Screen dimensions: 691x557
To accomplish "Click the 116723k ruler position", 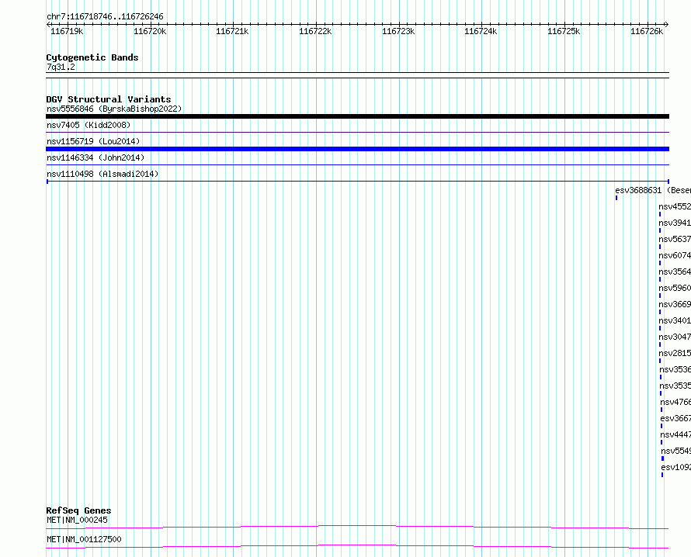I will pyautogui.click(x=398, y=31).
